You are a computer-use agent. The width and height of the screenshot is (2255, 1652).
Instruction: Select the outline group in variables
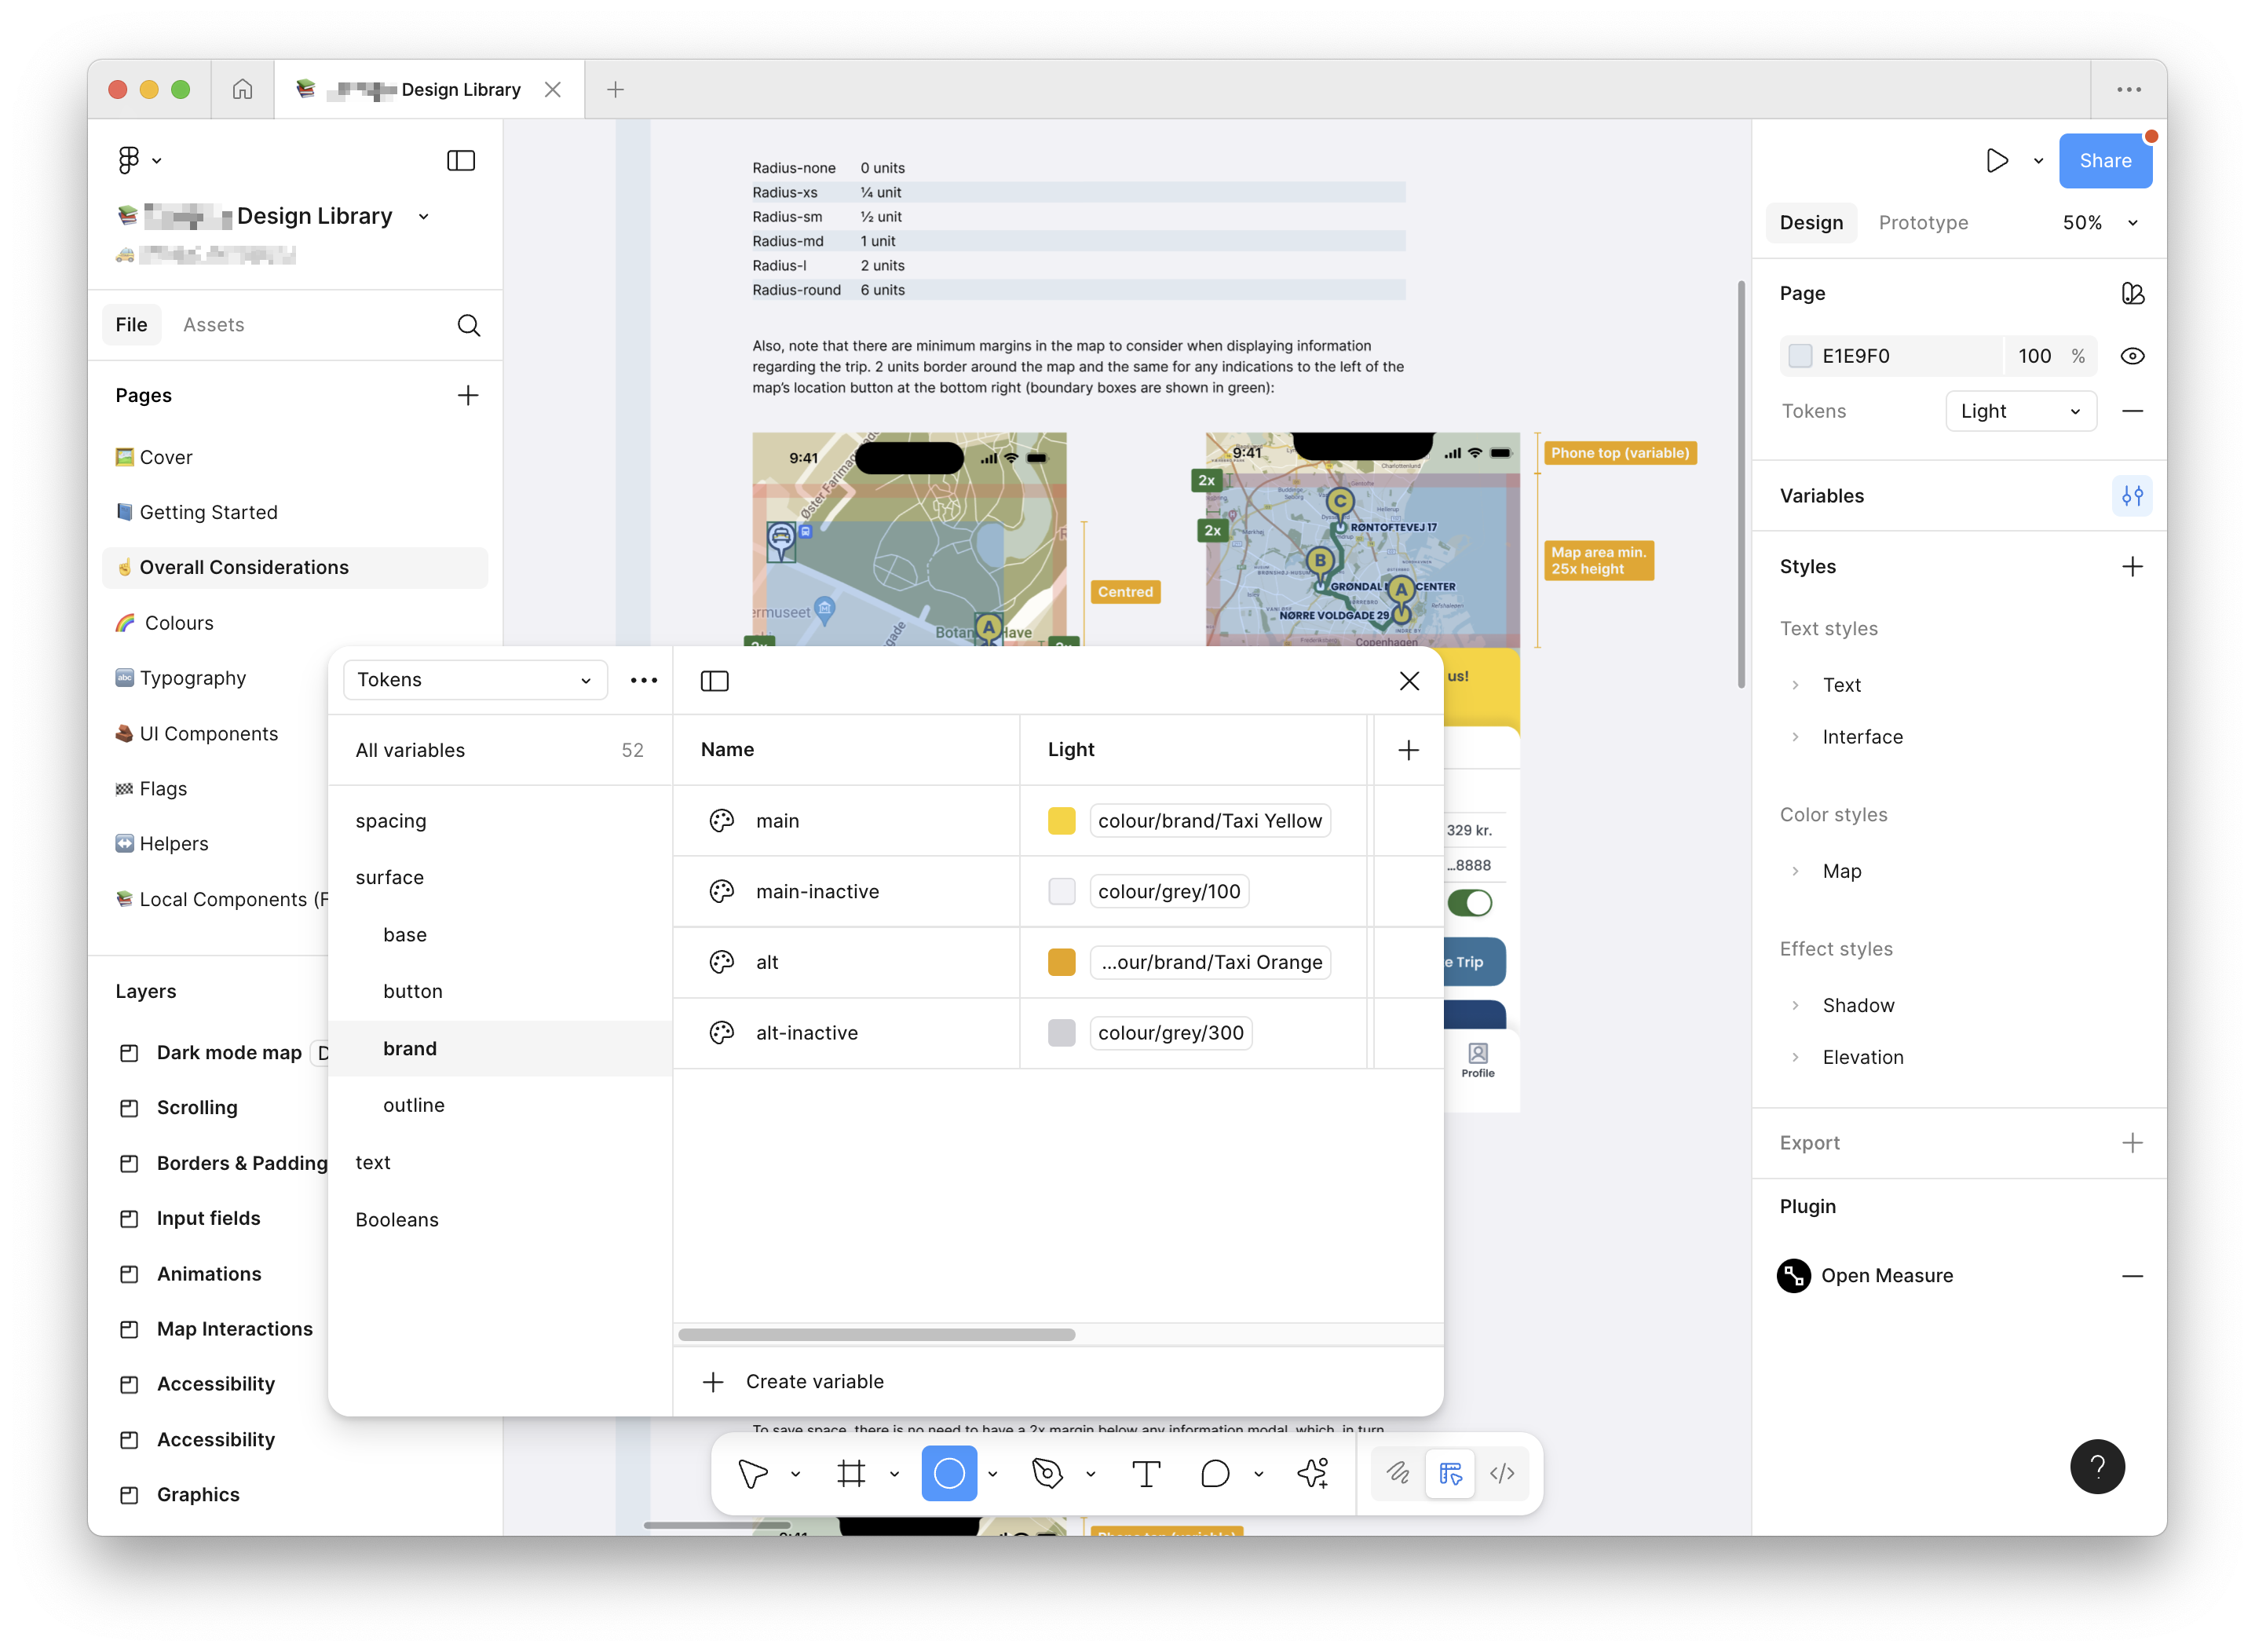tap(414, 1105)
